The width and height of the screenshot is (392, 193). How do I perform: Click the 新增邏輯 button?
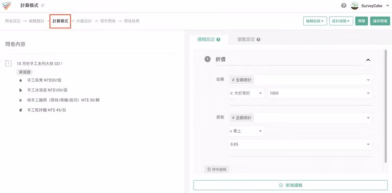tap(290, 185)
